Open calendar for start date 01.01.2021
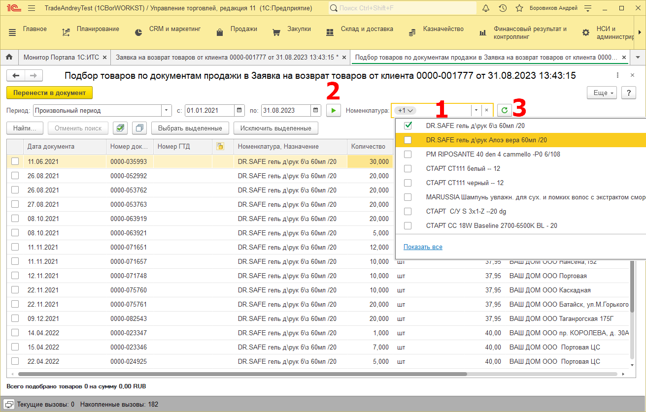The image size is (646, 412). pos(239,110)
